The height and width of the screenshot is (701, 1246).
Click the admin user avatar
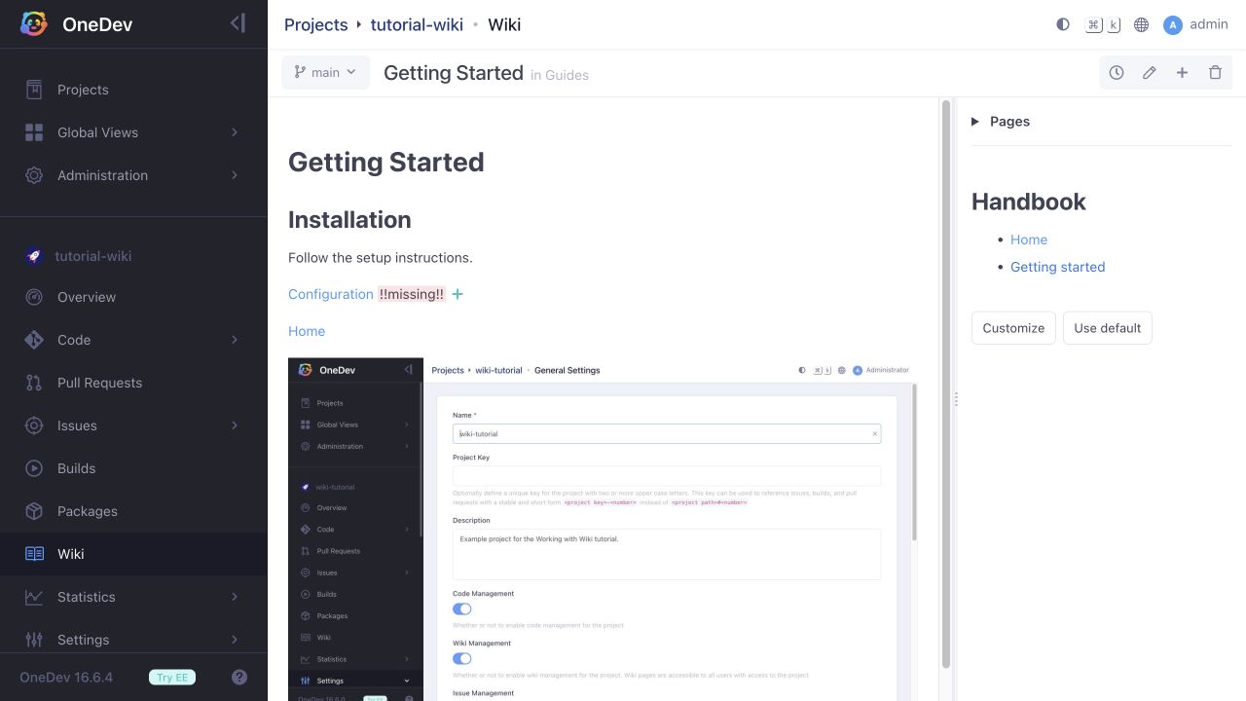pyautogui.click(x=1173, y=25)
